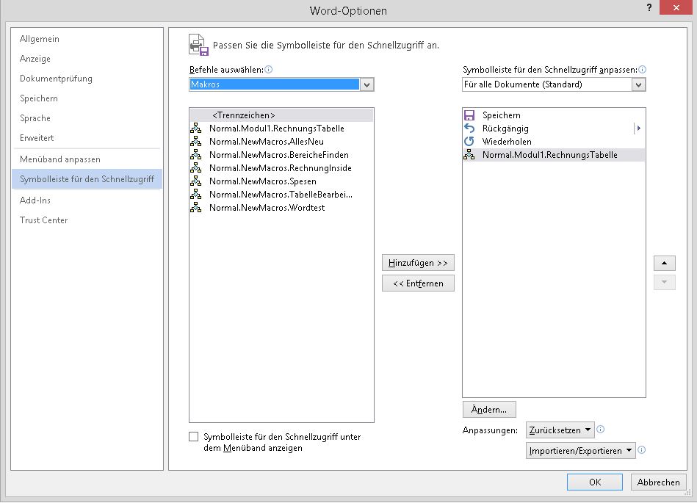The height and width of the screenshot is (503, 697).
Task: Click info icon beside Symbolleiste anpassen label
Action: pos(643,69)
